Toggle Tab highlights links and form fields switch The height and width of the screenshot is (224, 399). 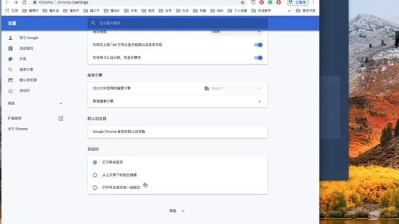(x=258, y=45)
